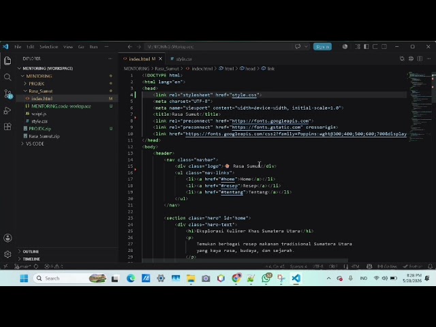Open the Search view in the activity bar
The height and width of the screenshot is (327, 436).
click(7, 77)
